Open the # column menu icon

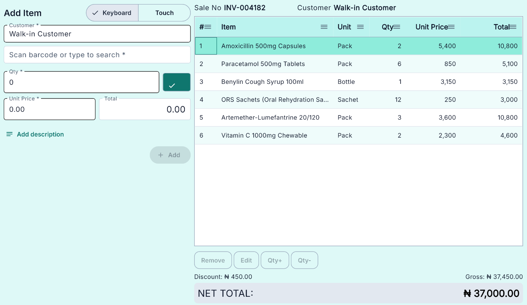[208, 27]
